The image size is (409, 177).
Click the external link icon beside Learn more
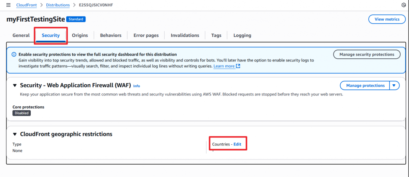(x=238, y=66)
